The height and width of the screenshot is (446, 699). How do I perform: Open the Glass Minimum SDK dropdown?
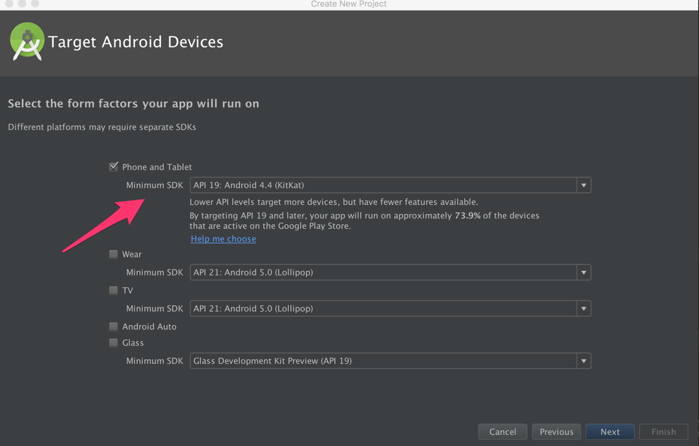[391, 361]
